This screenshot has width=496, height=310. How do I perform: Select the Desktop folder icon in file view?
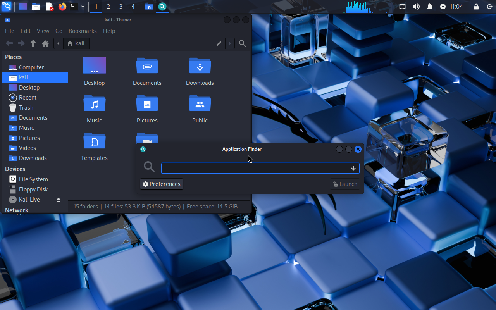[x=95, y=65]
